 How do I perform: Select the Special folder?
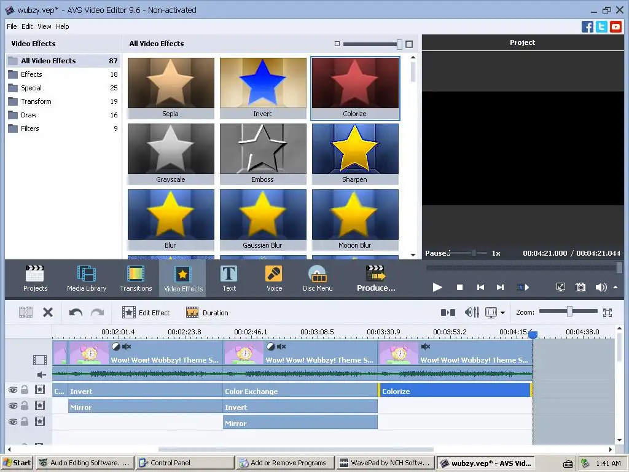(x=63, y=88)
